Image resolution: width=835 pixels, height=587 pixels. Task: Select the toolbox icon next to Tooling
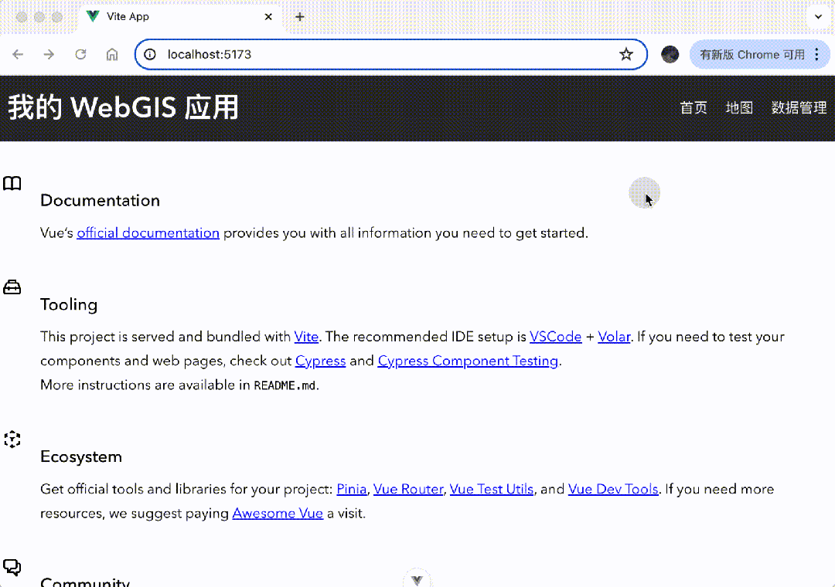coord(12,286)
